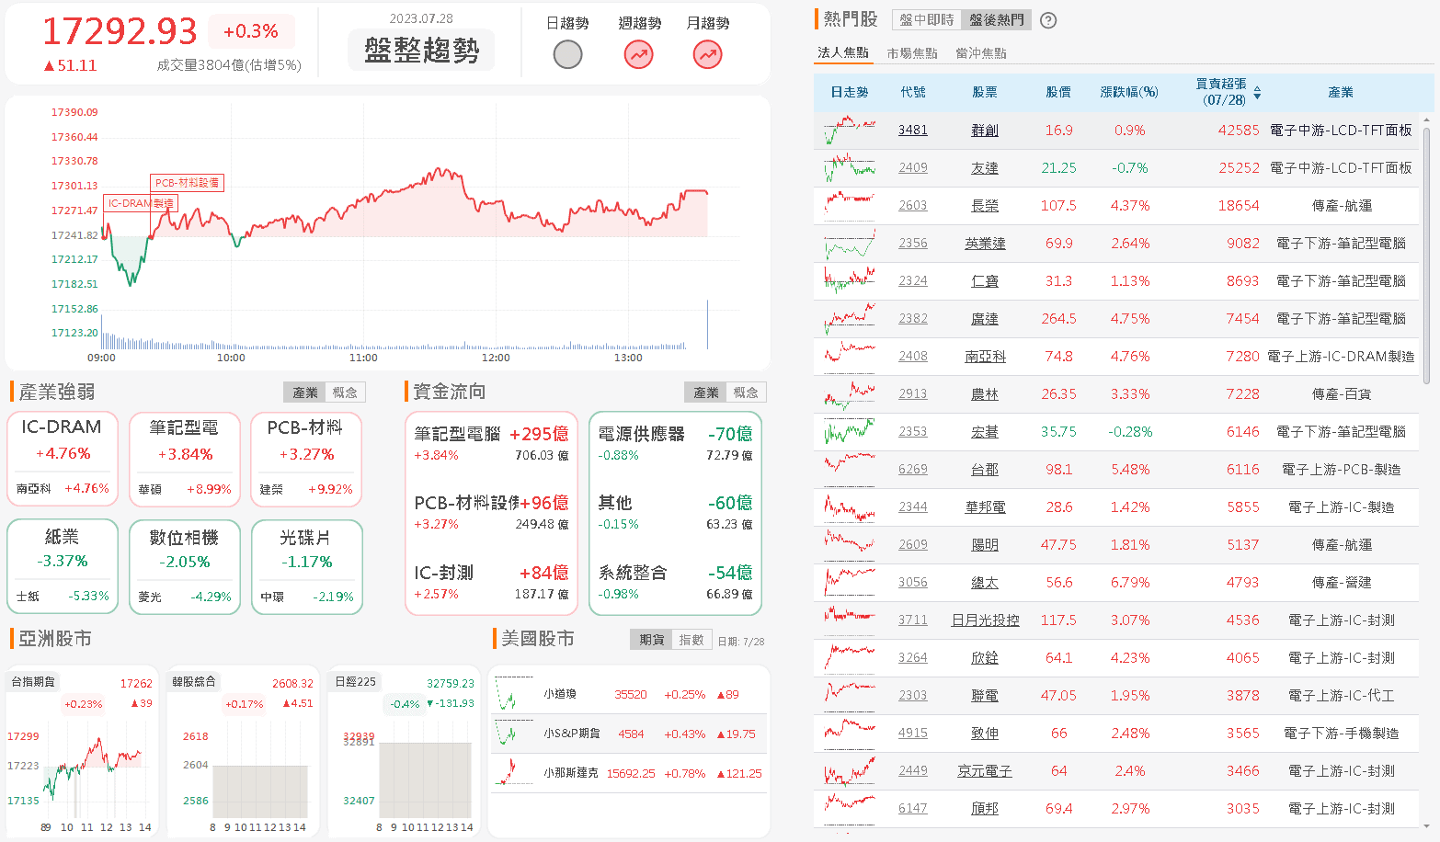Switch hot stocks to 盤中即時

tap(927, 20)
